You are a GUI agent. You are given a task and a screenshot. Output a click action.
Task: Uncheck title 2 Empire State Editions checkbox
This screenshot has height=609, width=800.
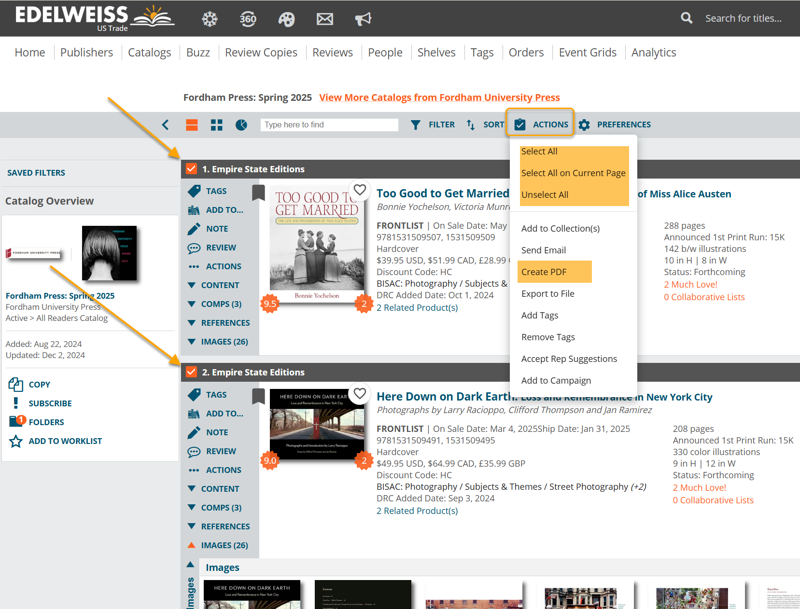pos(192,372)
